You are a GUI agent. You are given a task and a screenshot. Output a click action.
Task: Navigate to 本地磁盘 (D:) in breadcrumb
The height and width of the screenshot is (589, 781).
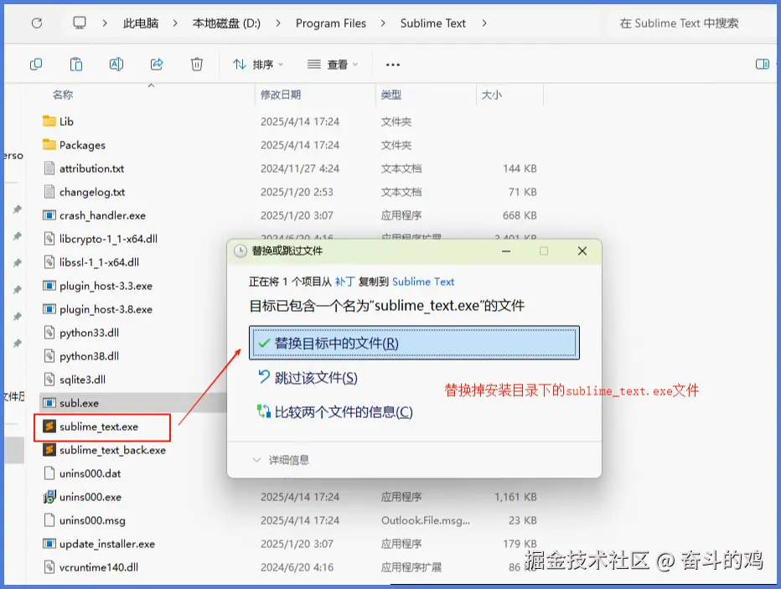[226, 23]
